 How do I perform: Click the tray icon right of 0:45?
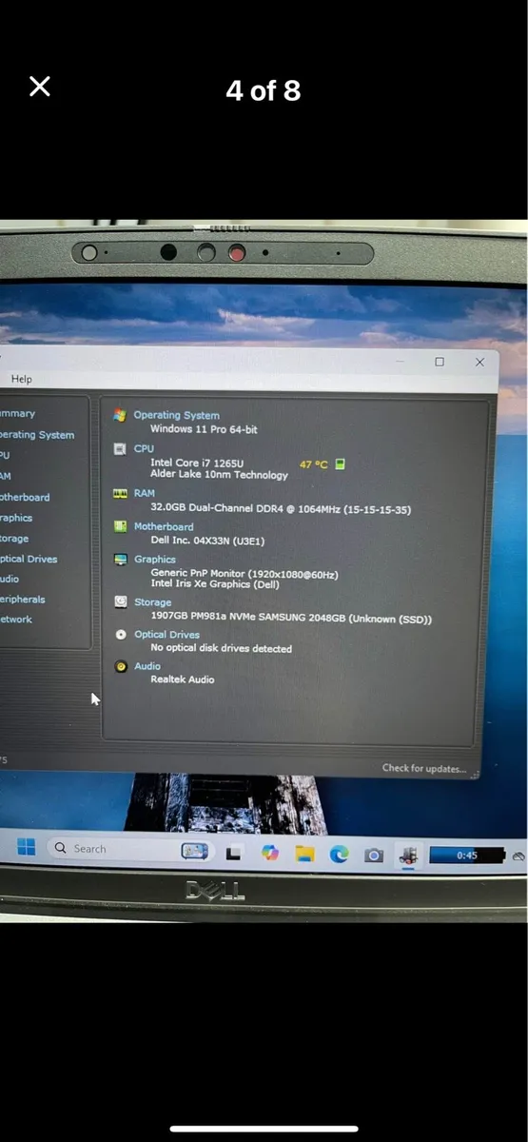coord(518,857)
